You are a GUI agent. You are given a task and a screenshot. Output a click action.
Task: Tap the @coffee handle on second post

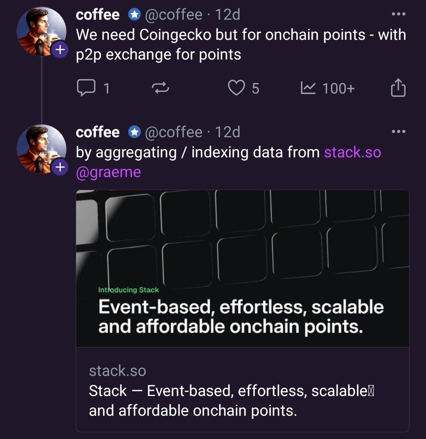pyautogui.click(x=174, y=132)
